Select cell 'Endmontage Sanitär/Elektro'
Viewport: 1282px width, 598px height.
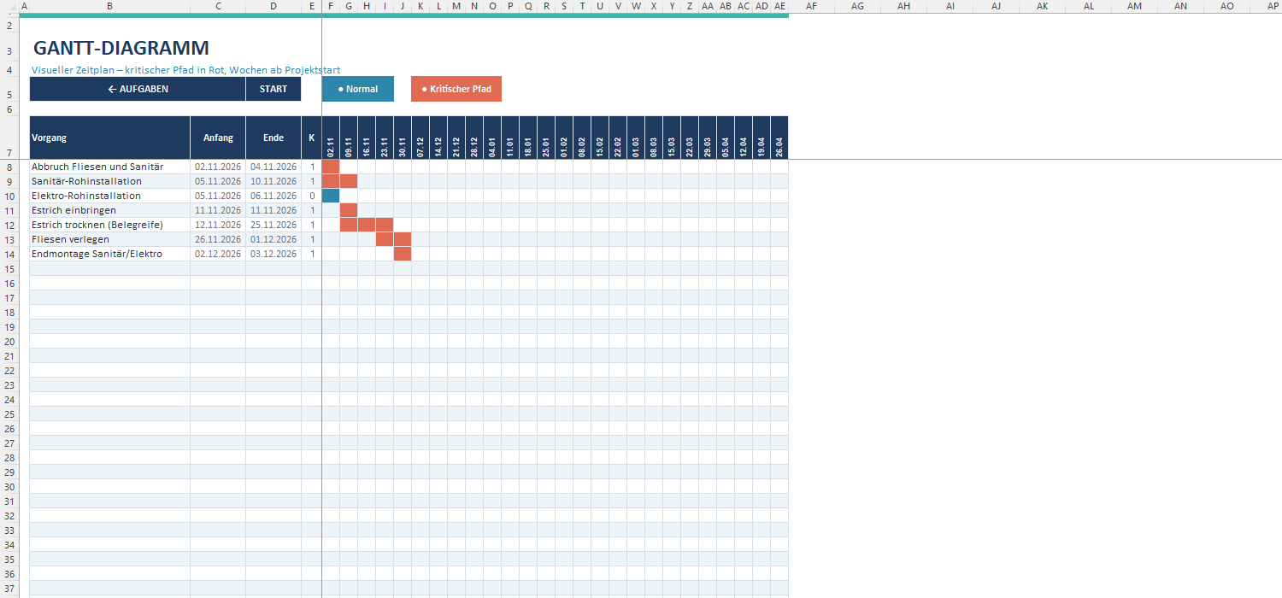coord(110,254)
